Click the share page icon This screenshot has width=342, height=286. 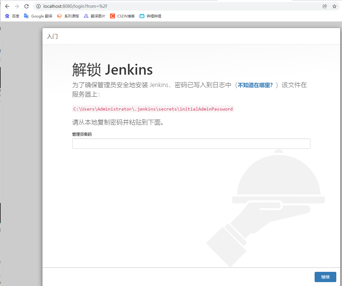point(325,6)
